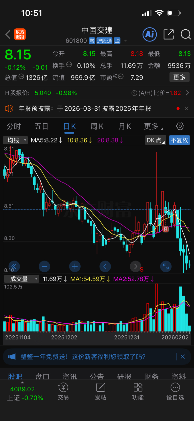Open chart settings gear icon
Image resolution: width=194 pixels, height=421 pixels.
coord(180,126)
